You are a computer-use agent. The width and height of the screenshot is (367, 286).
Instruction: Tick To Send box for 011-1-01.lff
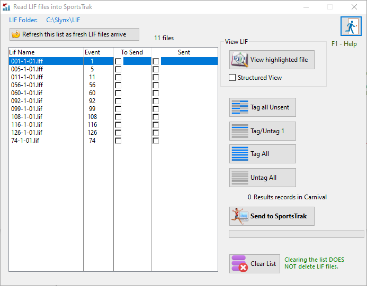pos(118,77)
